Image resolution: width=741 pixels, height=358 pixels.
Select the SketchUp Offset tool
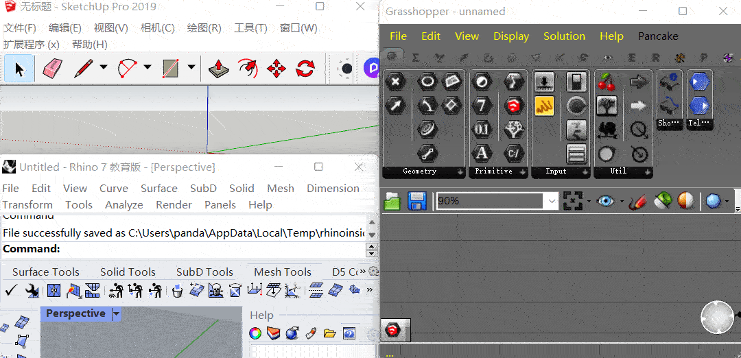click(x=248, y=69)
